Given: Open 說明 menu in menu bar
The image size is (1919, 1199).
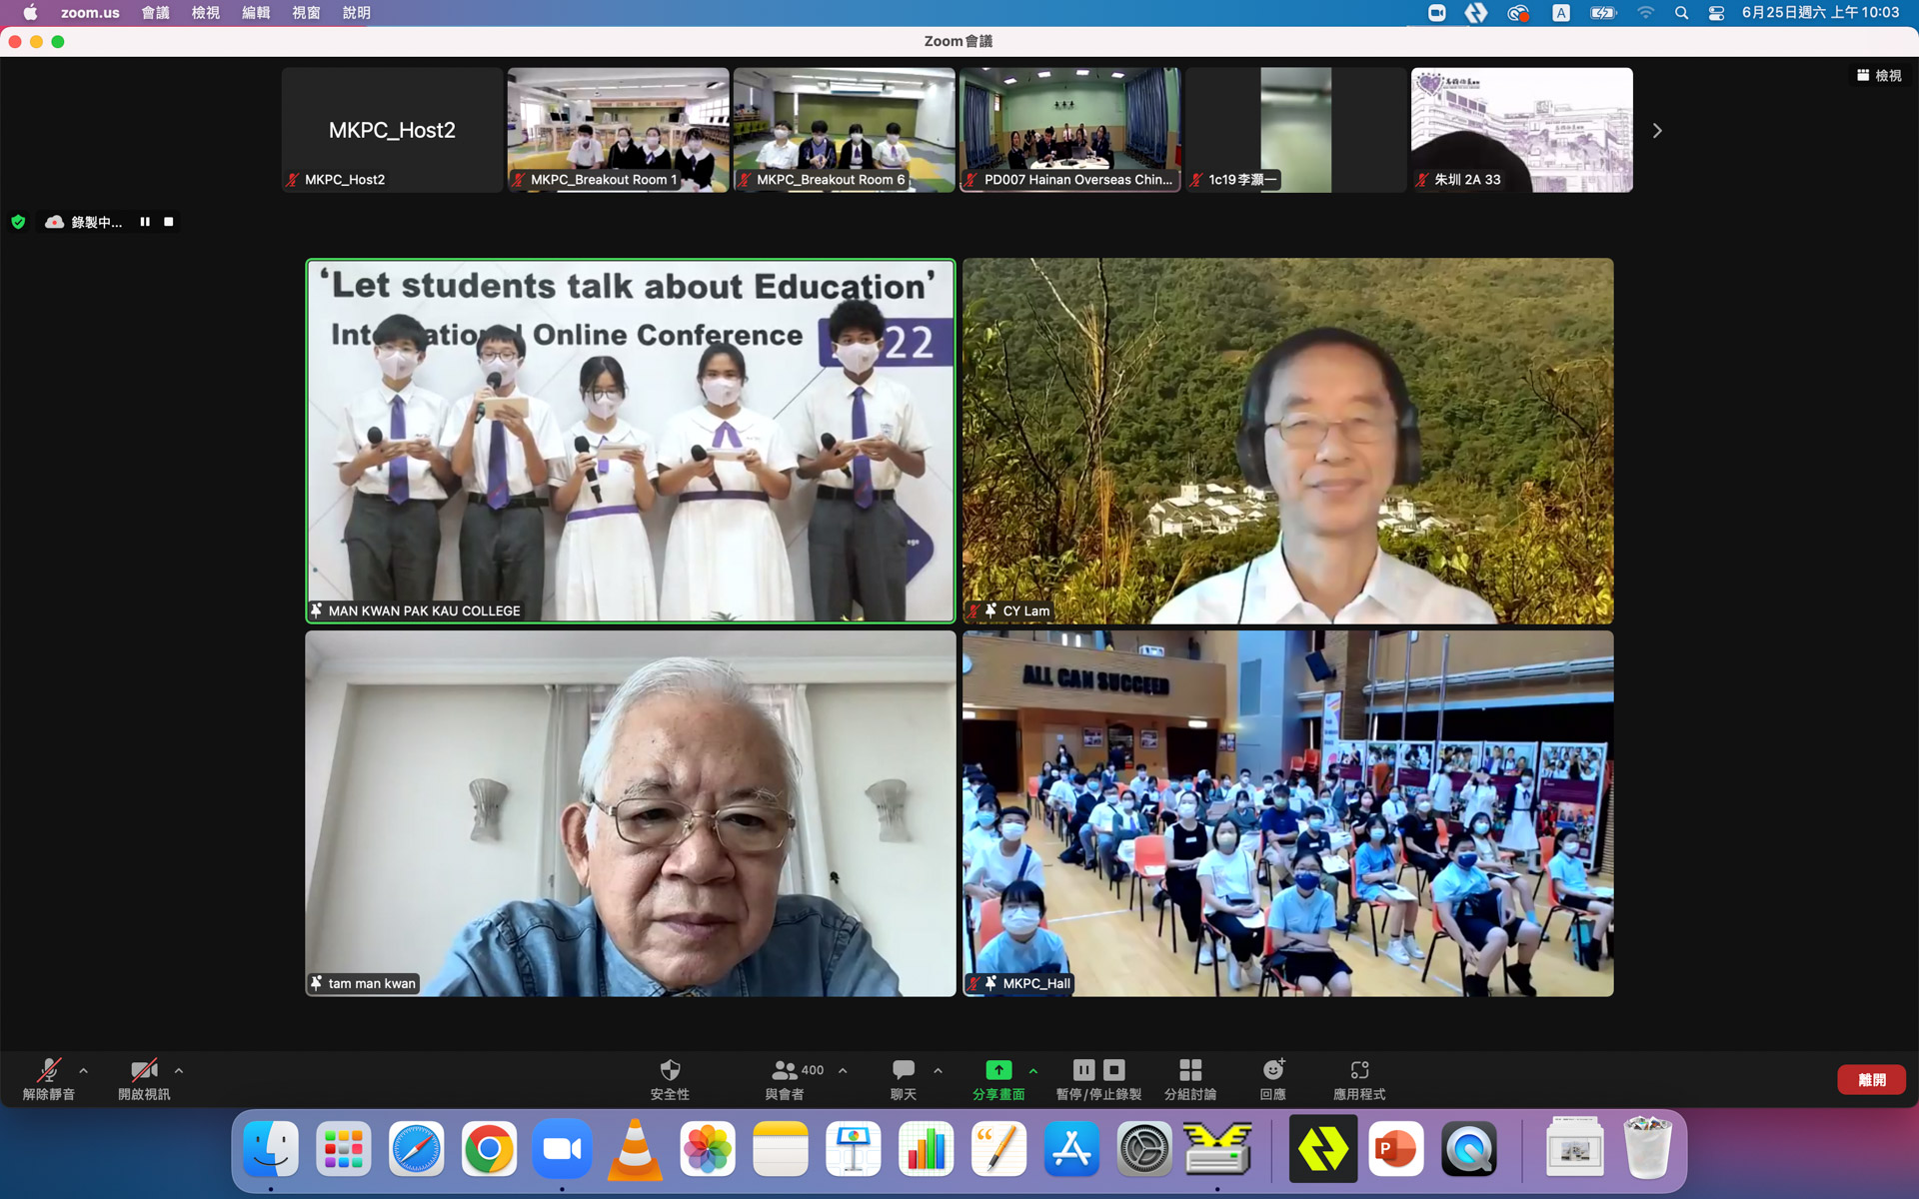Looking at the screenshot, I should click(356, 13).
